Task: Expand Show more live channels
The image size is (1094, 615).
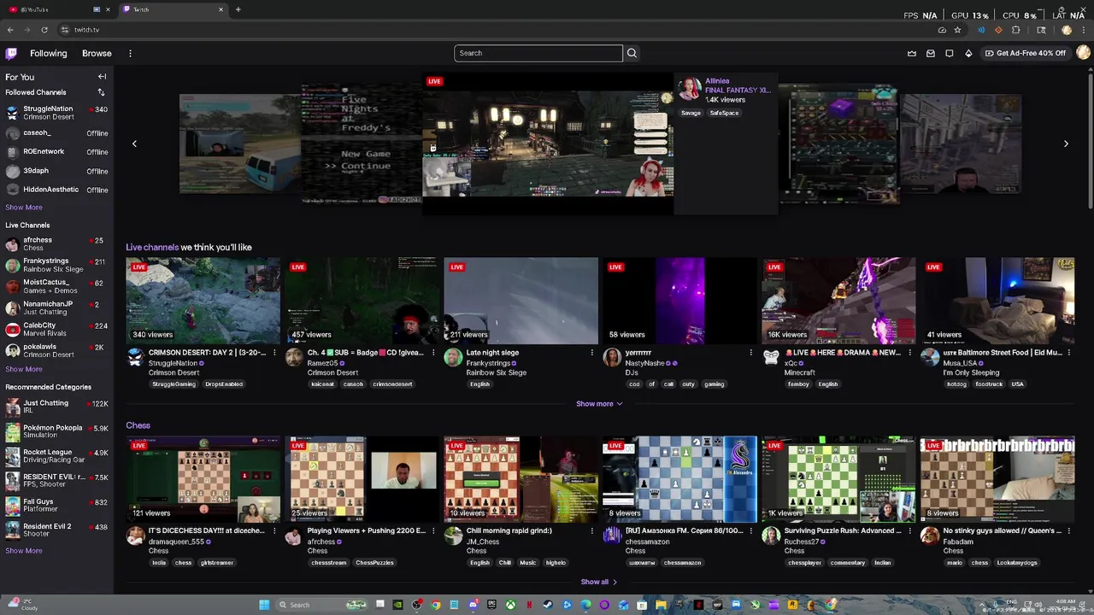Action: 599,404
